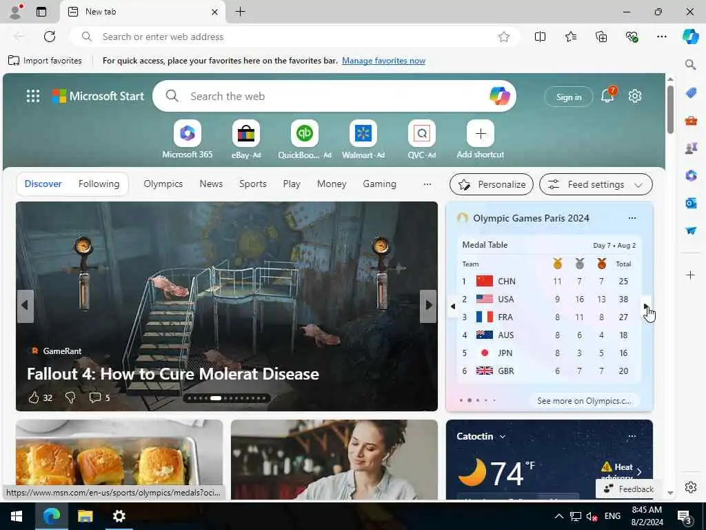Select Money feed category
This screenshot has width=706, height=530.
332,184
